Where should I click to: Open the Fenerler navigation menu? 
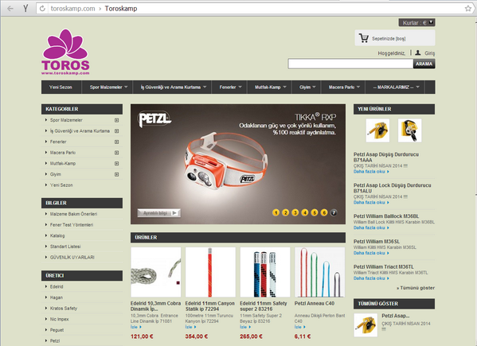pos(230,87)
